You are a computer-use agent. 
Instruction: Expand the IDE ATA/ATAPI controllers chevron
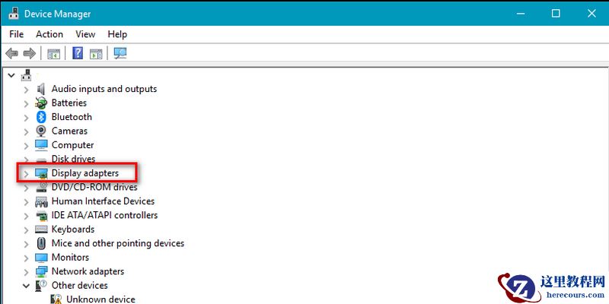26,216
